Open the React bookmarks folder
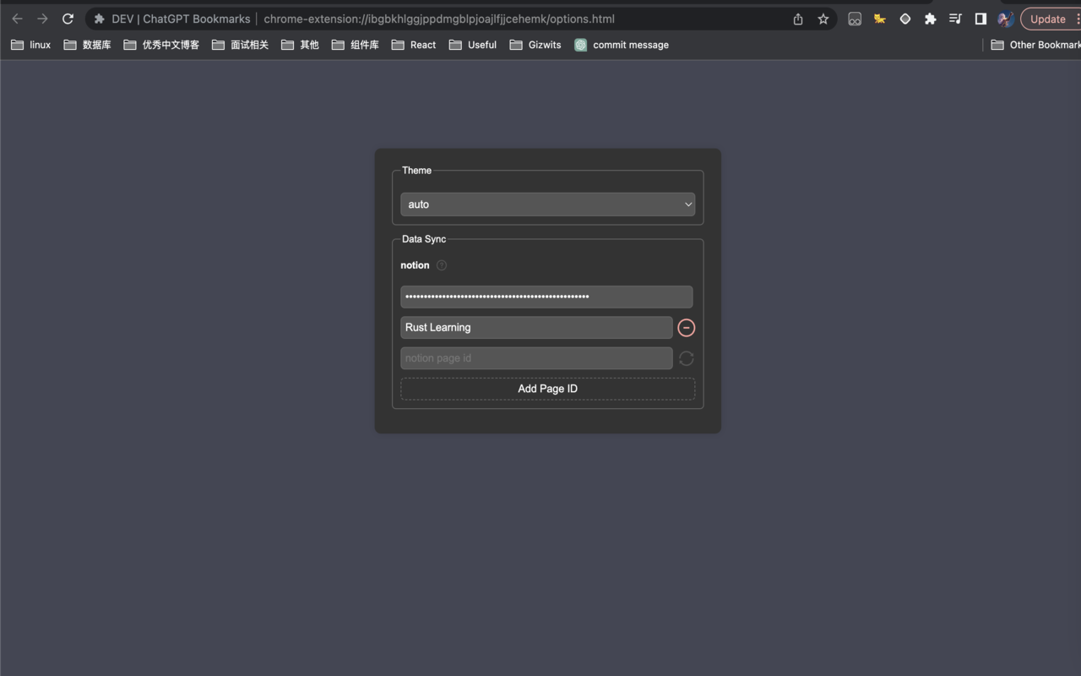1081x676 pixels. click(x=413, y=45)
